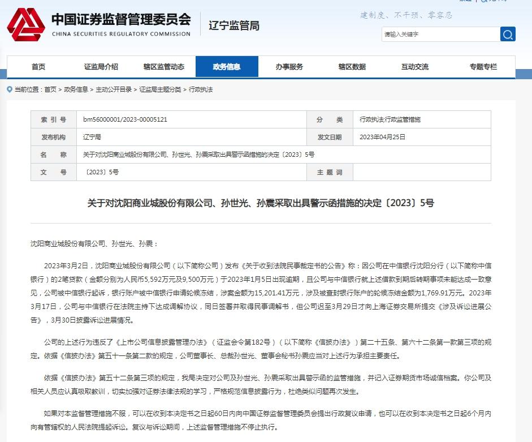Select the highlighted 政务信息 tab
Viewport: 532px width, 442px height.
pos(226,67)
